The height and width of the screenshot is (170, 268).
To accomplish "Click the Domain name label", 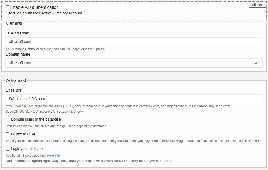I will 18,54.
